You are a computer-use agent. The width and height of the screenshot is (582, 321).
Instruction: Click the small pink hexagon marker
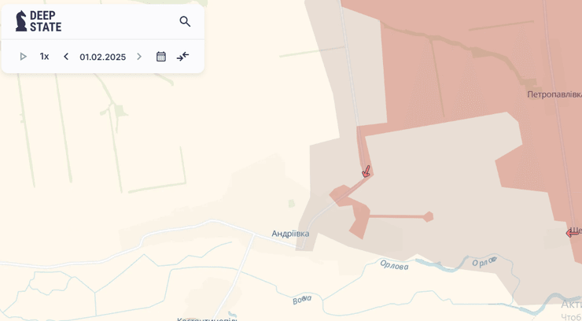pyautogui.click(x=429, y=216)
